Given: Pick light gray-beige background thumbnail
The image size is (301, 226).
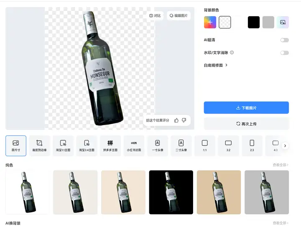Looking at the screenshot, I should coord(75,192).
